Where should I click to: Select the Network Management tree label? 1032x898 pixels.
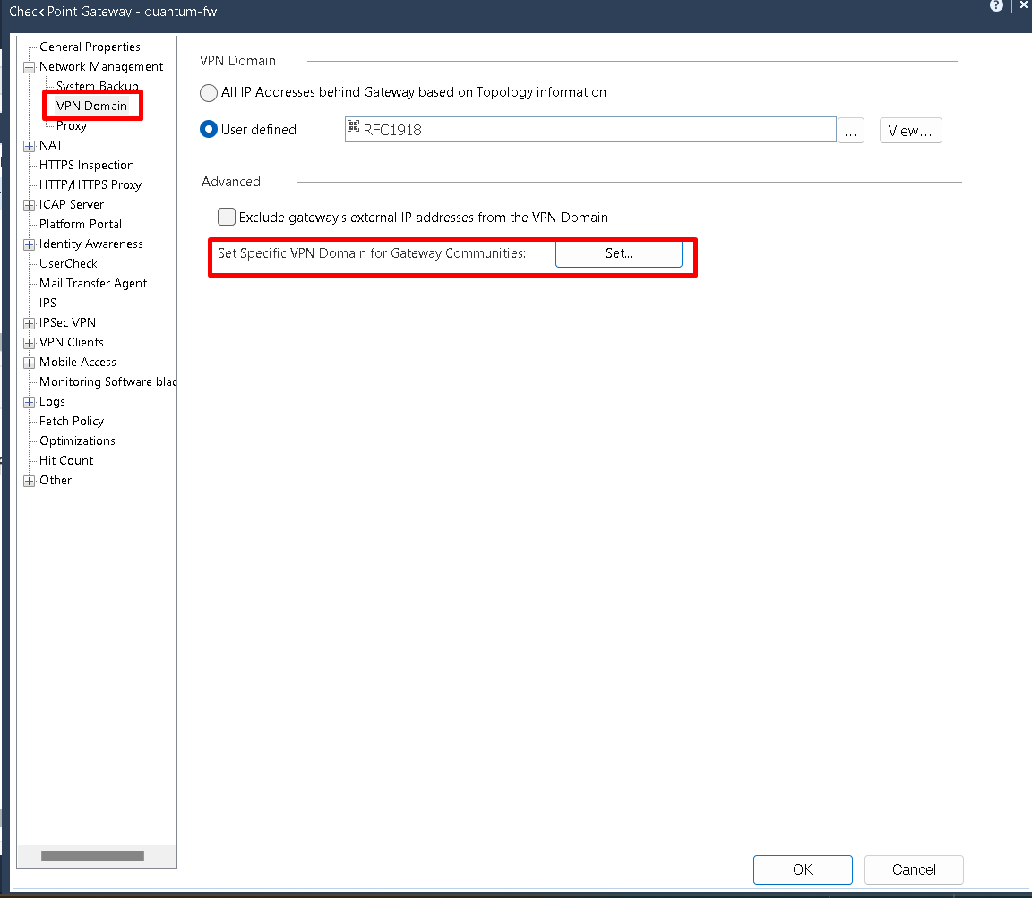(x=100, y=66)
